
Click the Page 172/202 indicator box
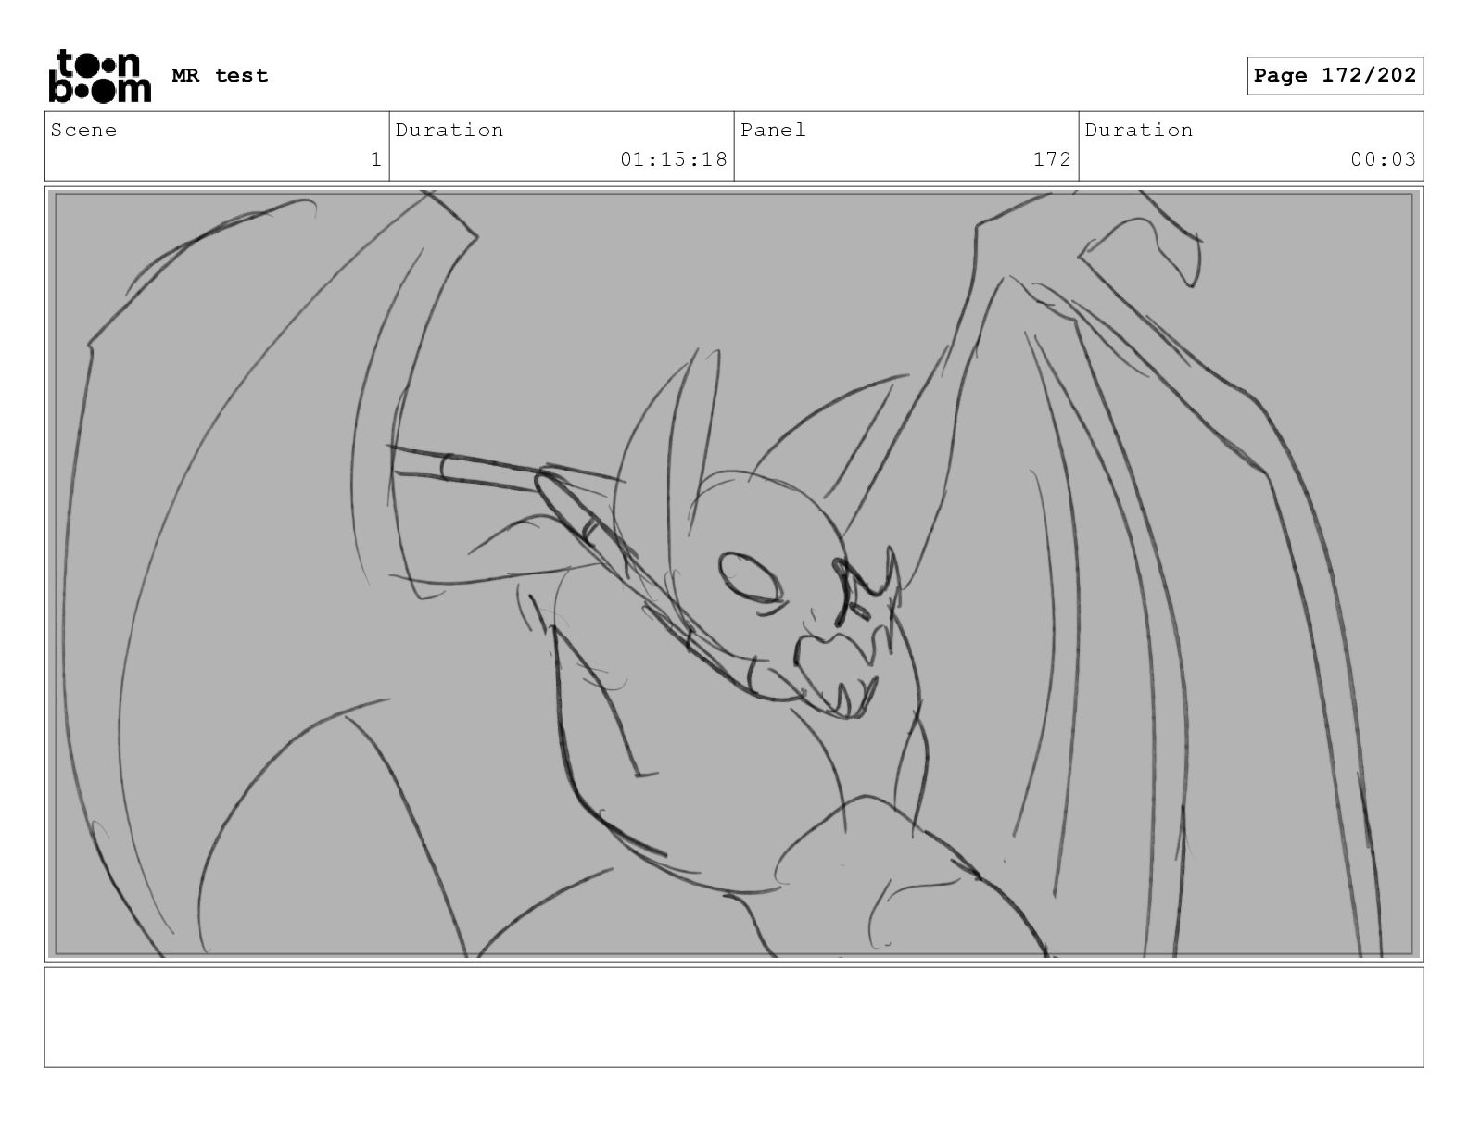tap(1334, 76)
